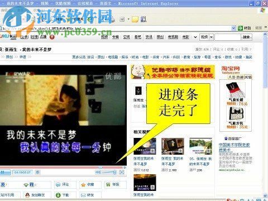The image size is (268, 201).
Task: Open the 中国美术学院 sponsored ad link
Action: 234,147
